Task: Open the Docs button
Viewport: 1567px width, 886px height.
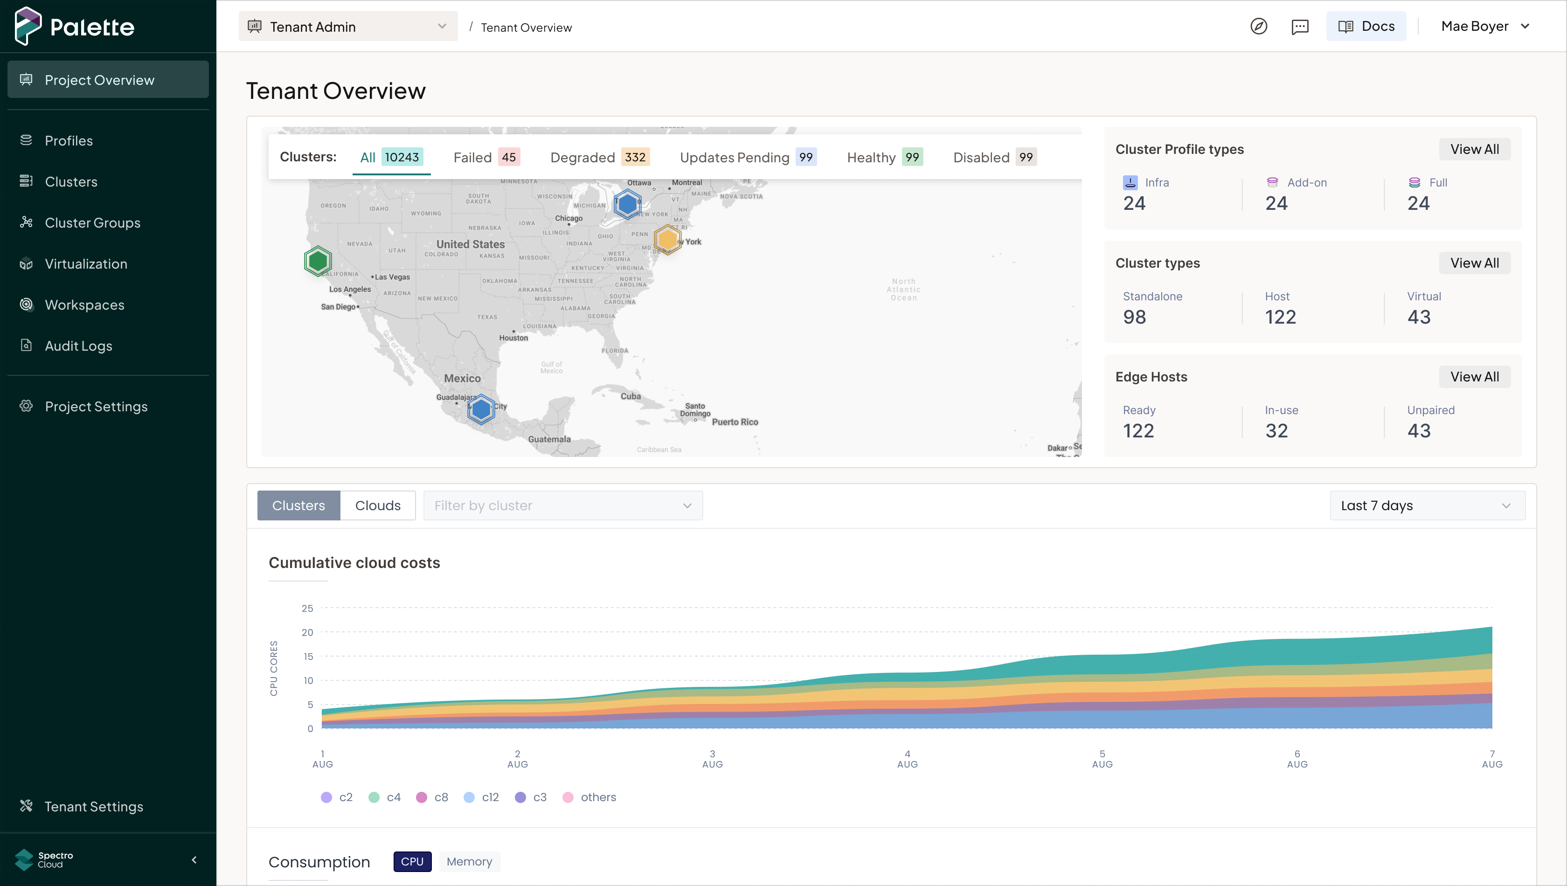Action: (1366, 26)
